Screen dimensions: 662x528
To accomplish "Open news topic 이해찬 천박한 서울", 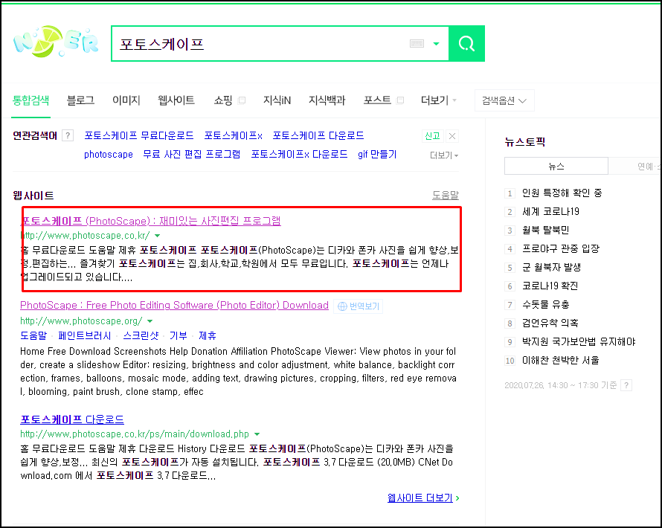I will 561,360.
